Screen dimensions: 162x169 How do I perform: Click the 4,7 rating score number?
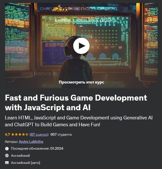tap(7, 134)
